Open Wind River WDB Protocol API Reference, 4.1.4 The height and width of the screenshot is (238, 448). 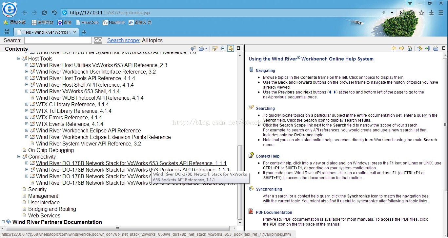(x=90, y=98)
